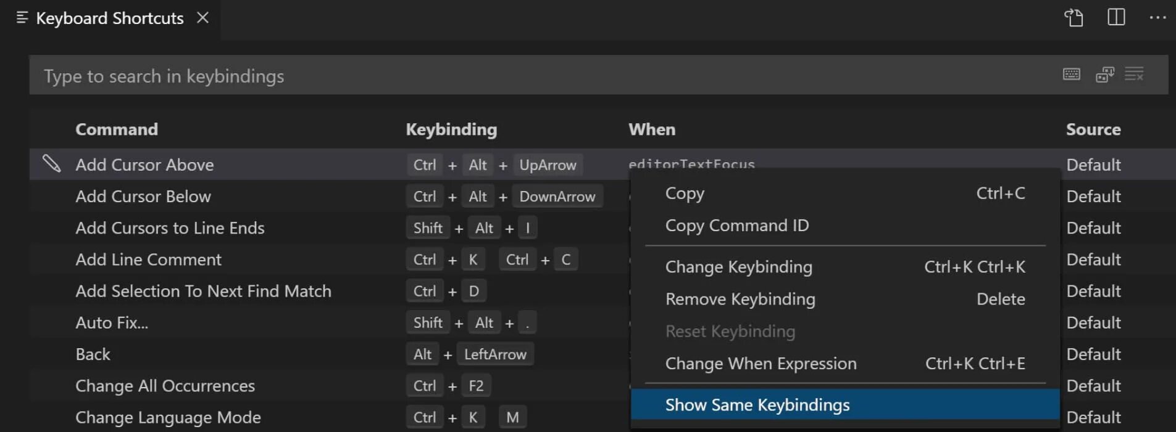Viewport: 1176px width, 432px height.
Task: Select the Keyboard Shortcuts tab
Action: 109,18
